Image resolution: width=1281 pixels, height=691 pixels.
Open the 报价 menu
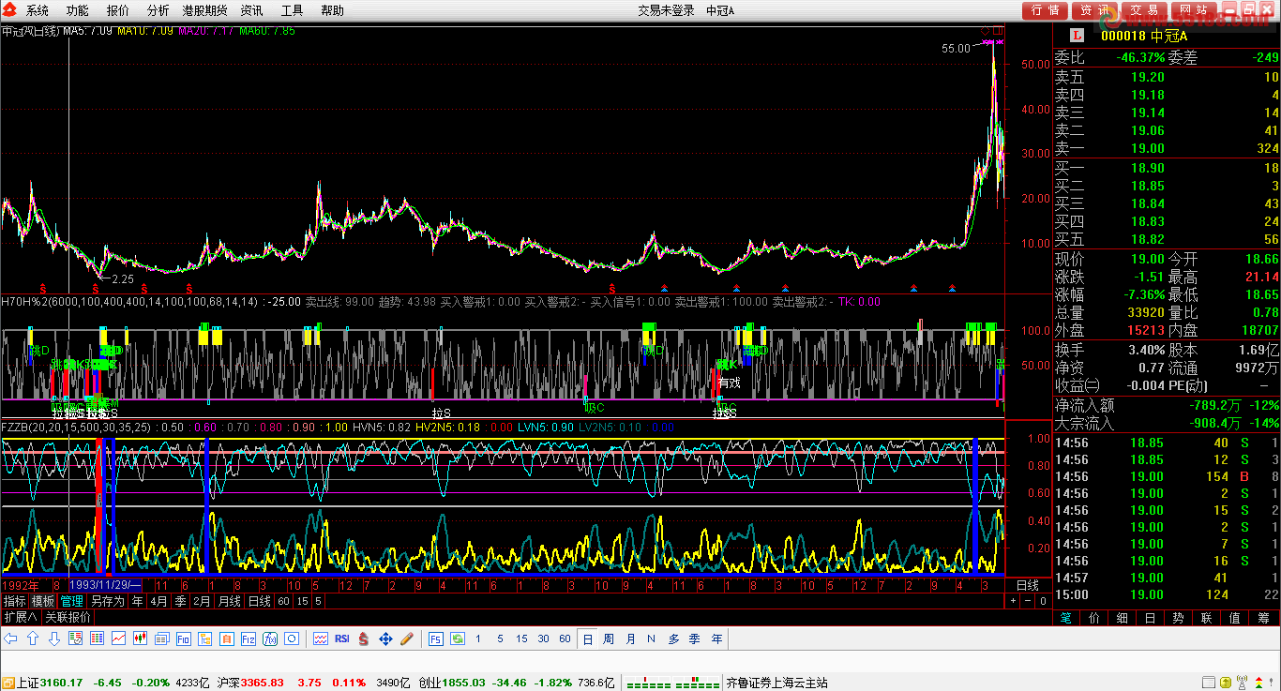pos(118,10)
